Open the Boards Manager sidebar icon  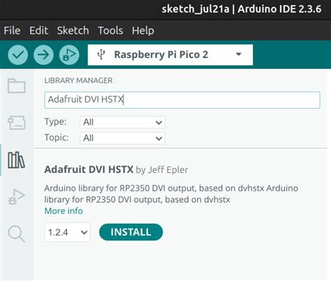point(17,123)
